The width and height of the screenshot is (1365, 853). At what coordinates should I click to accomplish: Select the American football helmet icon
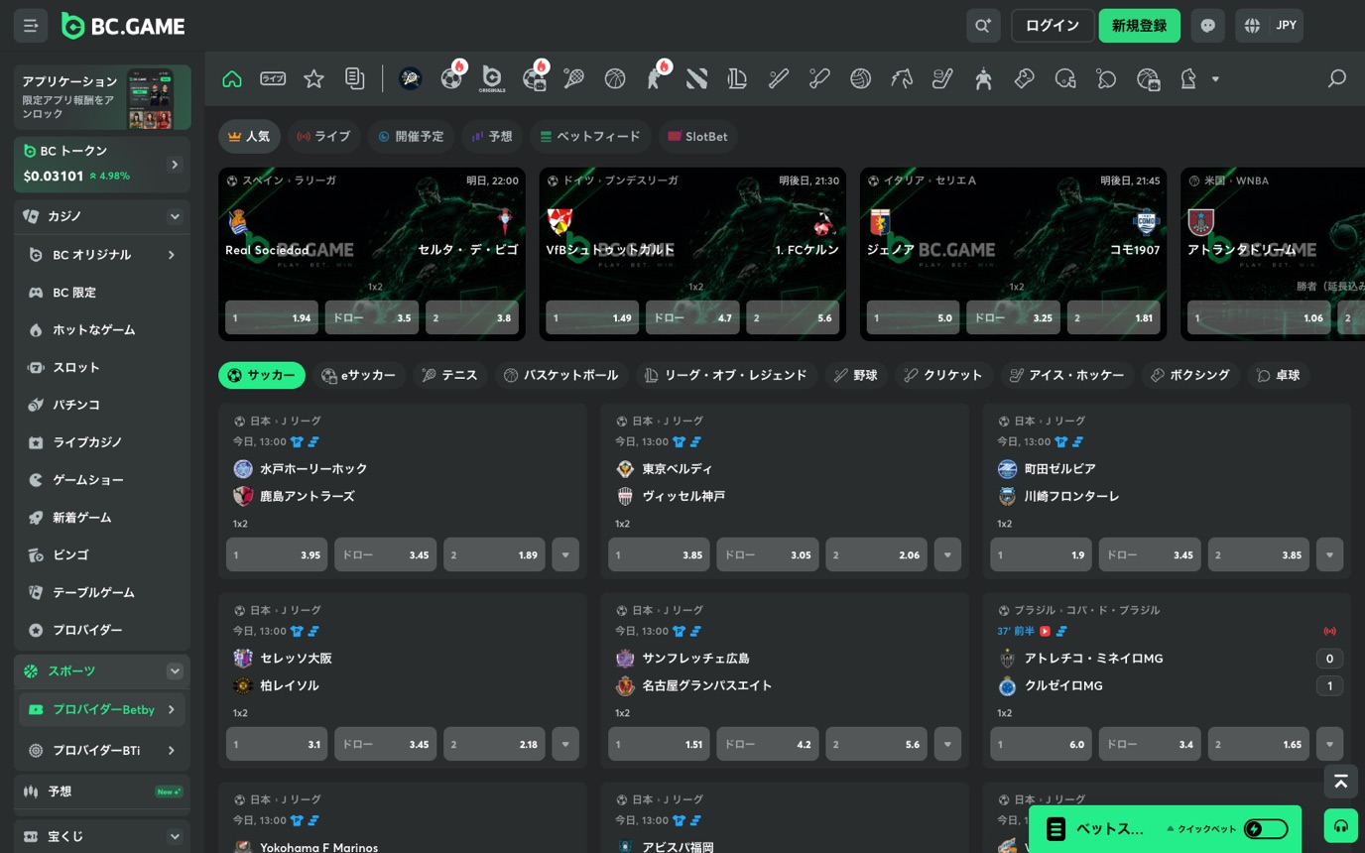coord(1065,78)
